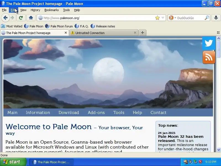Open the Edit menu
The image size is (221, 166).
tap(13, 10)
